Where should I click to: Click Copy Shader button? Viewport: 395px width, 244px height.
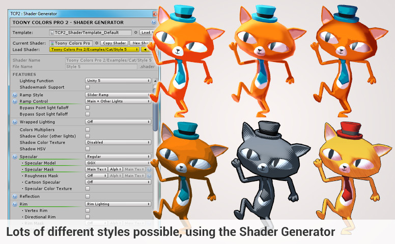[115, 43]
